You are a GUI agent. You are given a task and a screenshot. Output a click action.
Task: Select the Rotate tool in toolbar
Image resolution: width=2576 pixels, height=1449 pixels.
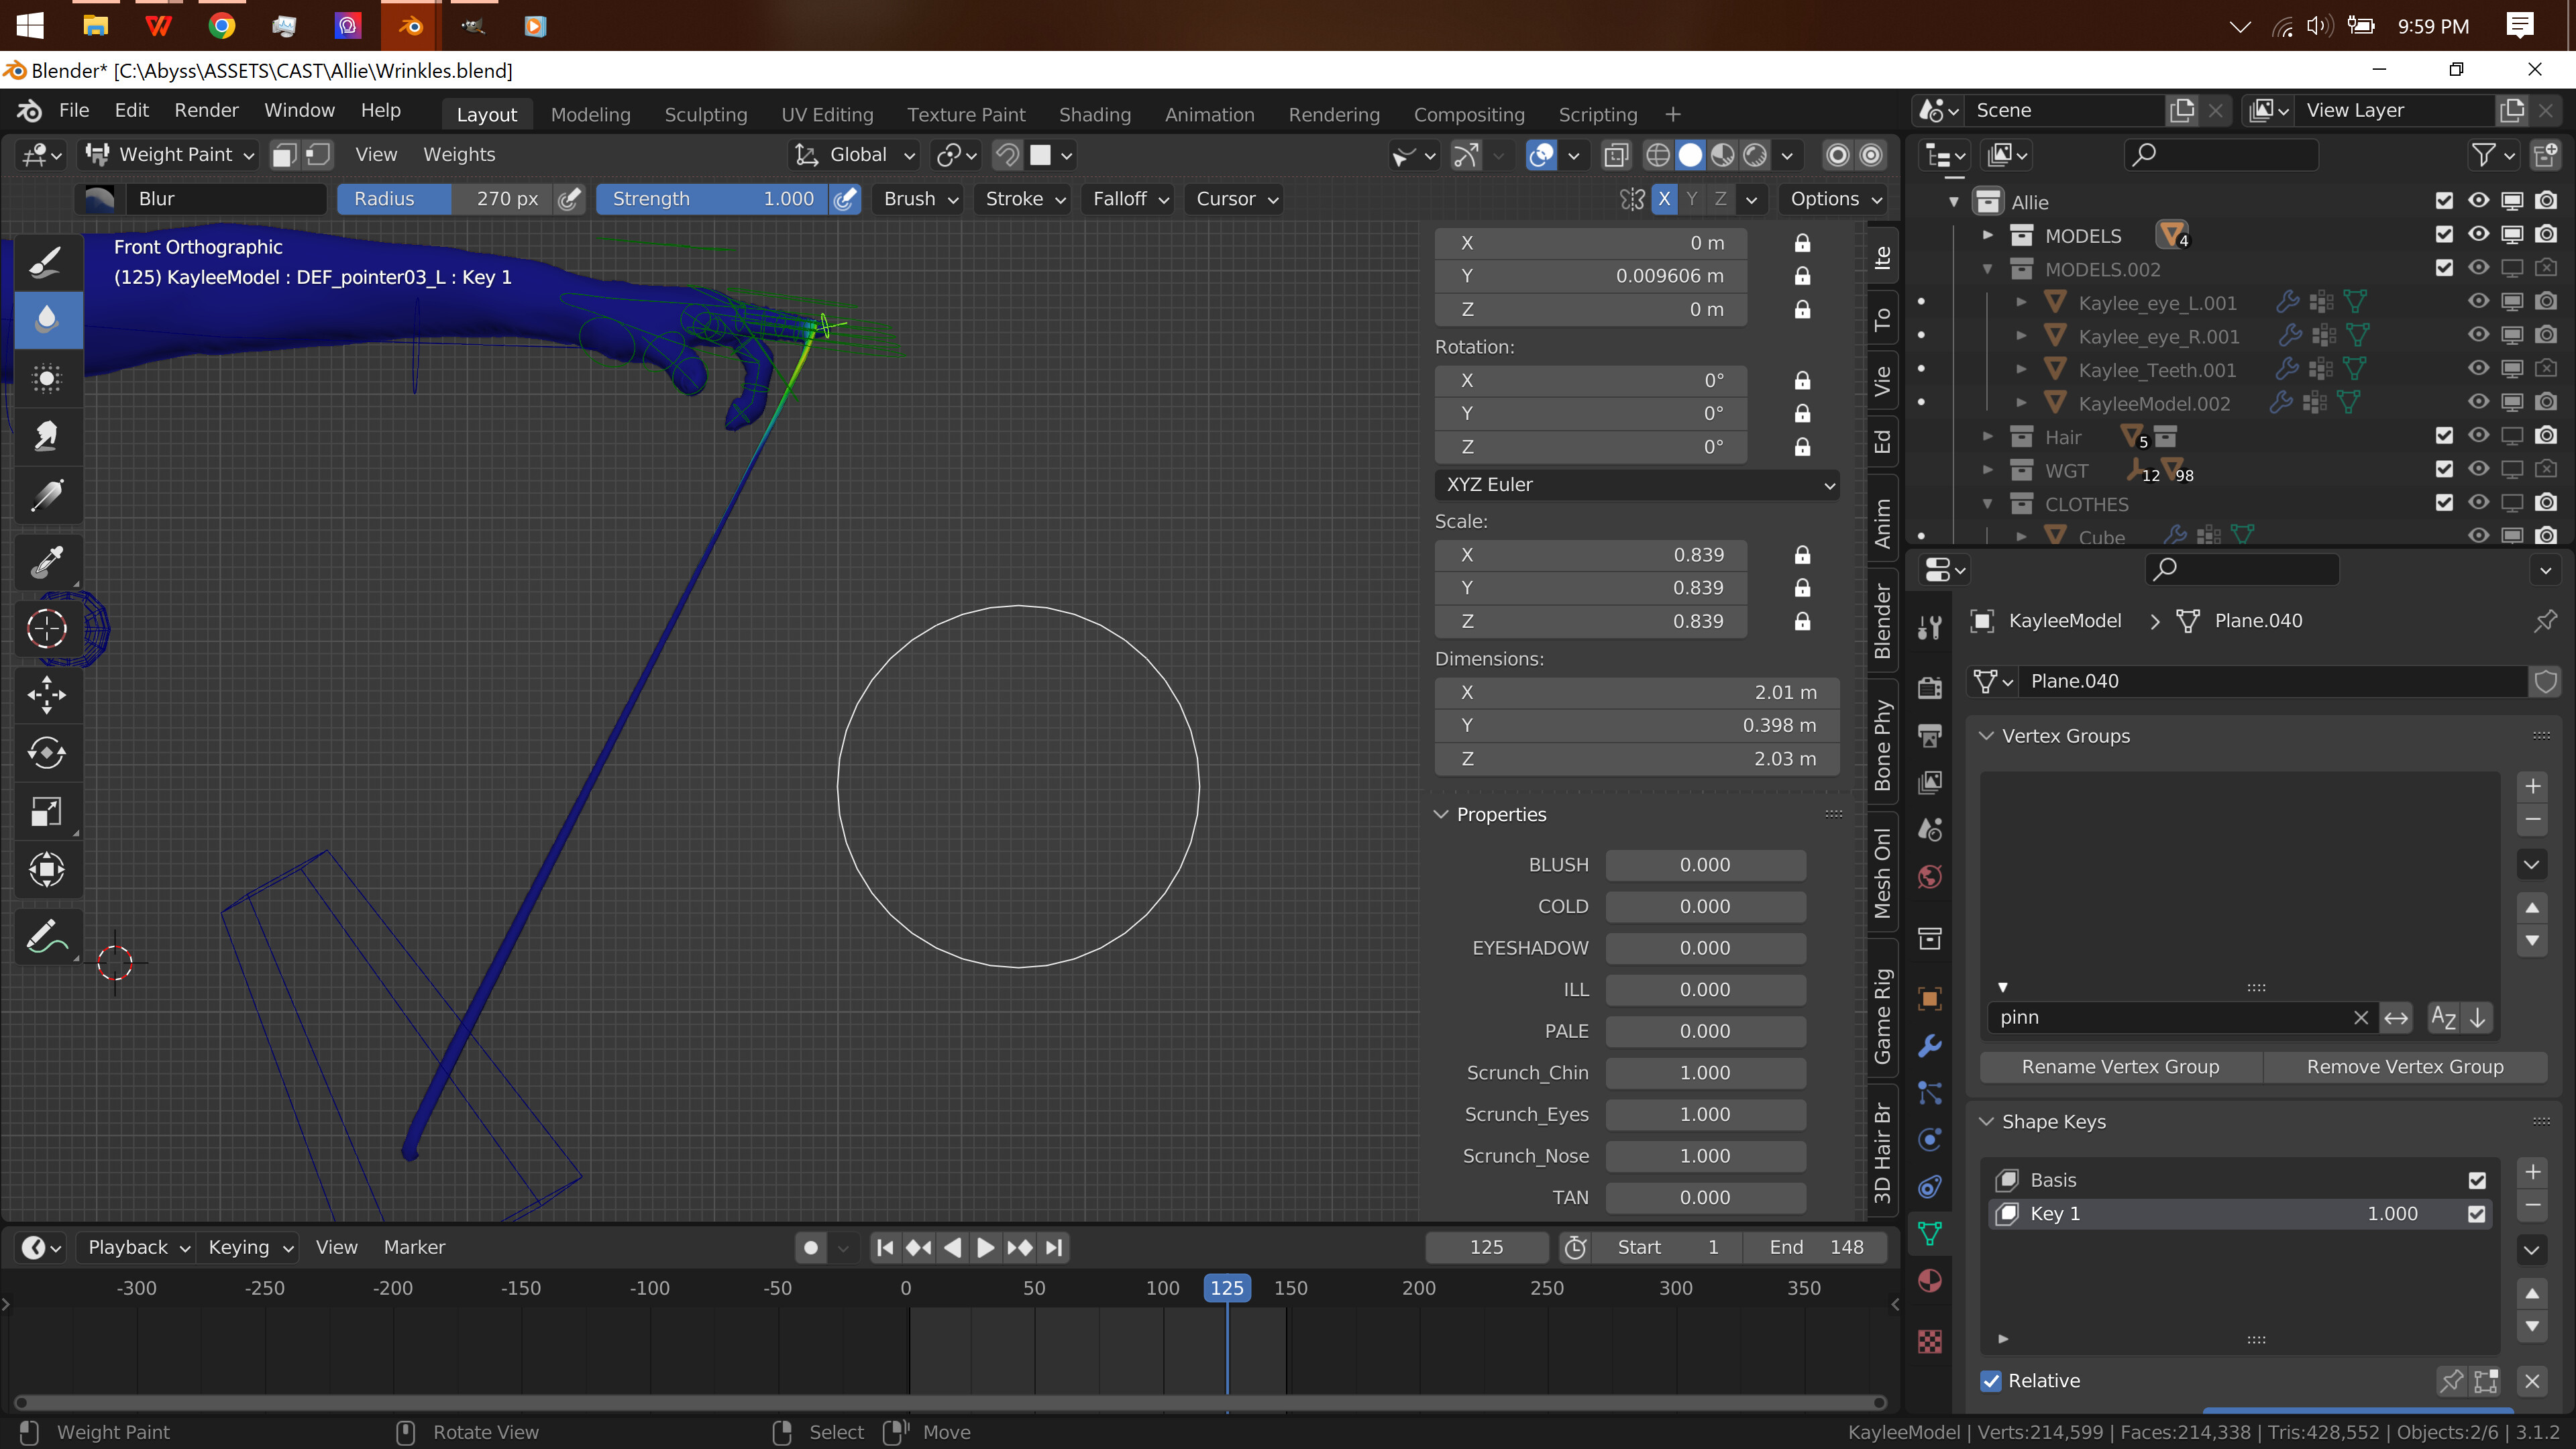point(47,753)
